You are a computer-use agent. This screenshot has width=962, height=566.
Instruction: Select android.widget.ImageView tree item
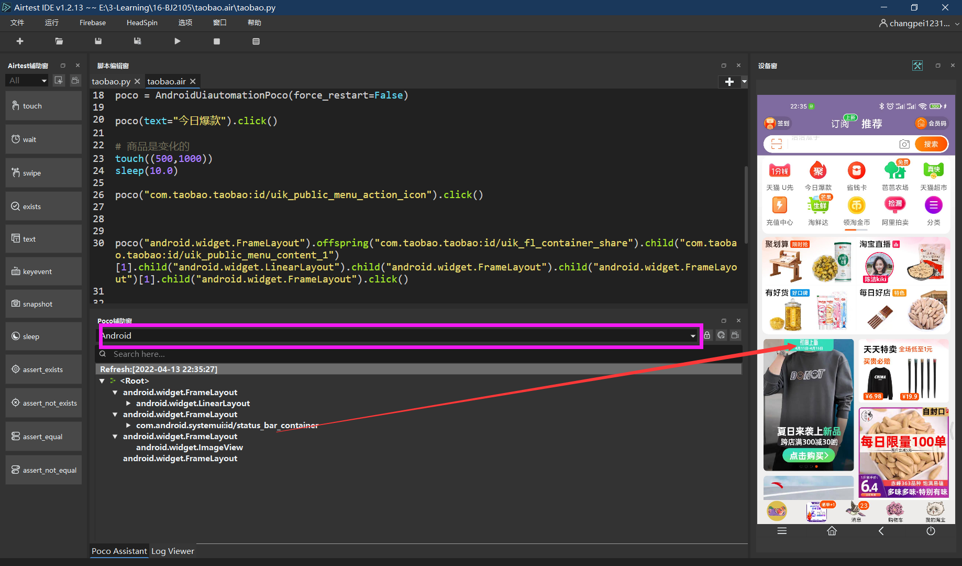pyautogui.click(x=190, y=448)
